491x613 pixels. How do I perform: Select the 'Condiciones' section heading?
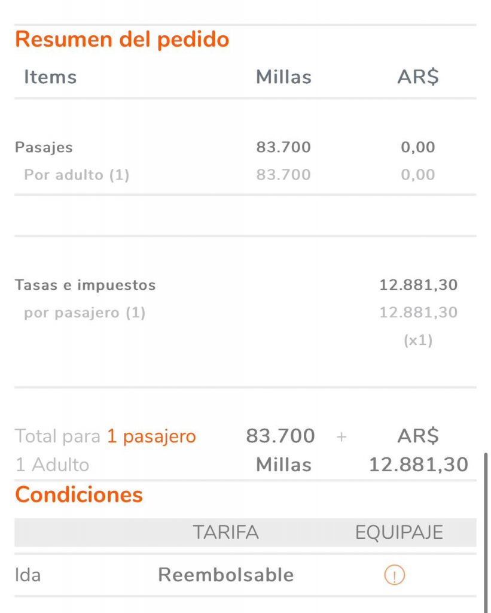(79, 494)
